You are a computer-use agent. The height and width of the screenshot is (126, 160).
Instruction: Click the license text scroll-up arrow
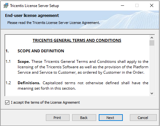152,38
